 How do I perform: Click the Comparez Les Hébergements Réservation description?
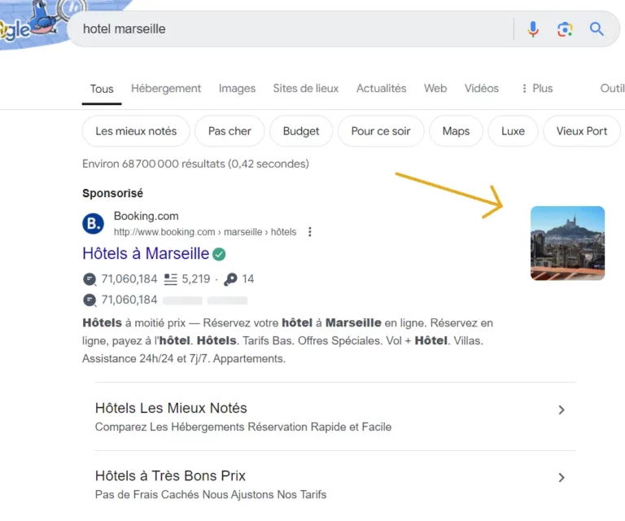[x=243, y=427]
